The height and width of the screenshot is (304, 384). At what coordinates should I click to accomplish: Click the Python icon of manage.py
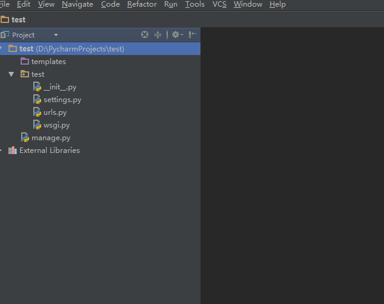pos(25,138)
